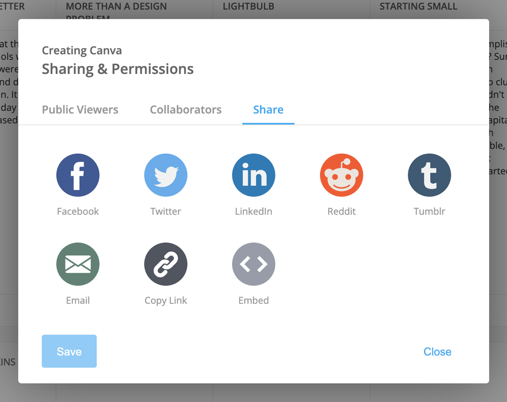Click the Twitter bird icon

(x=166, y=175)
